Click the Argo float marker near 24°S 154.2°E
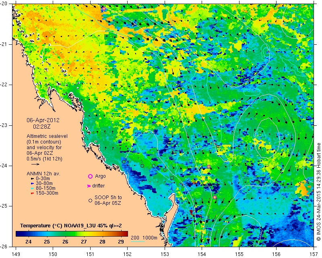 208,166
